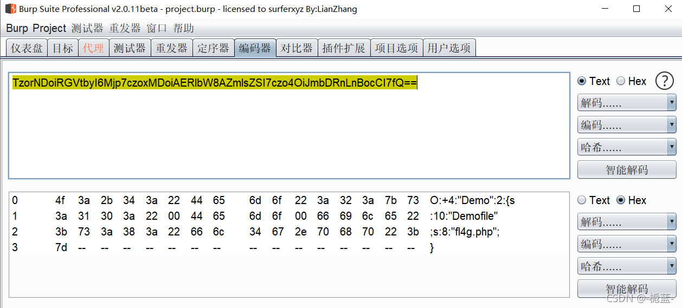Switch to the 代理 tab
This screenshot has width=682, height=308.
click(x=94, y=48)
